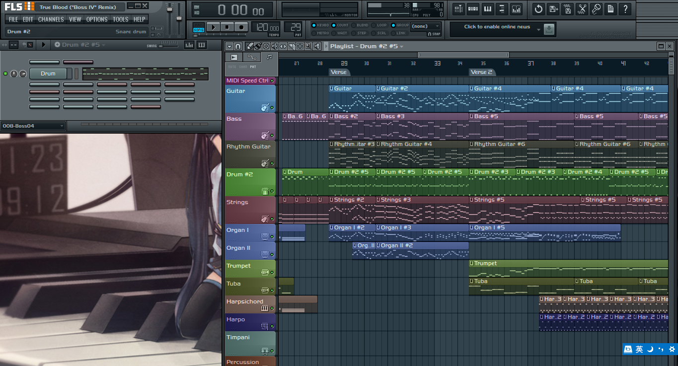The image size is (678, 366).
Task: Export project with the wave-disk icon
Action: (568, 9)
